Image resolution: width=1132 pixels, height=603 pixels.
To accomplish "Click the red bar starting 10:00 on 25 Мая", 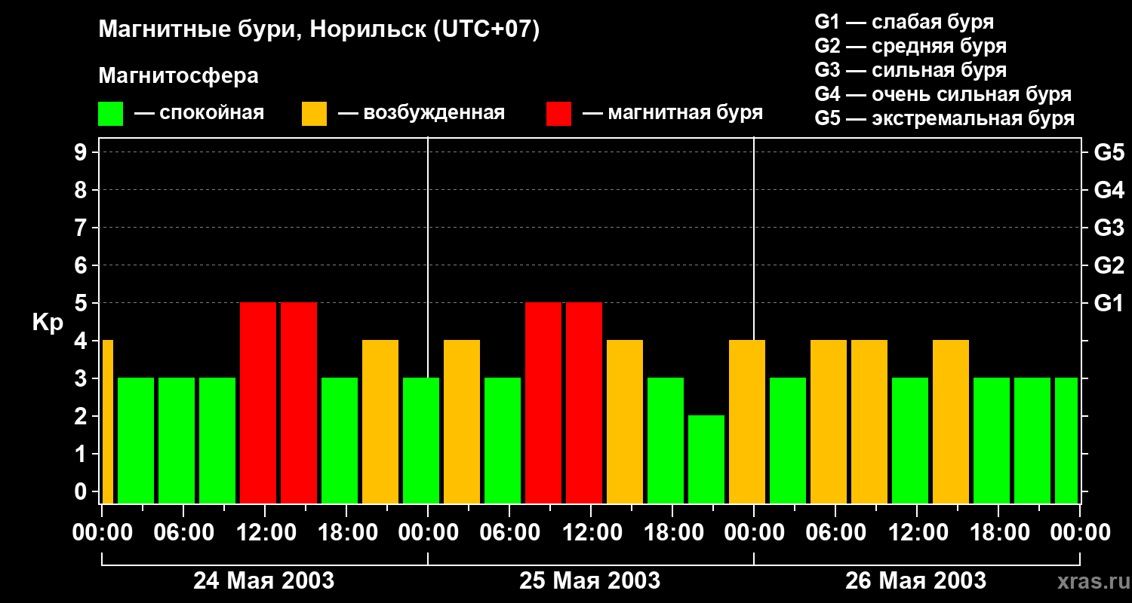I will (584, 403).
